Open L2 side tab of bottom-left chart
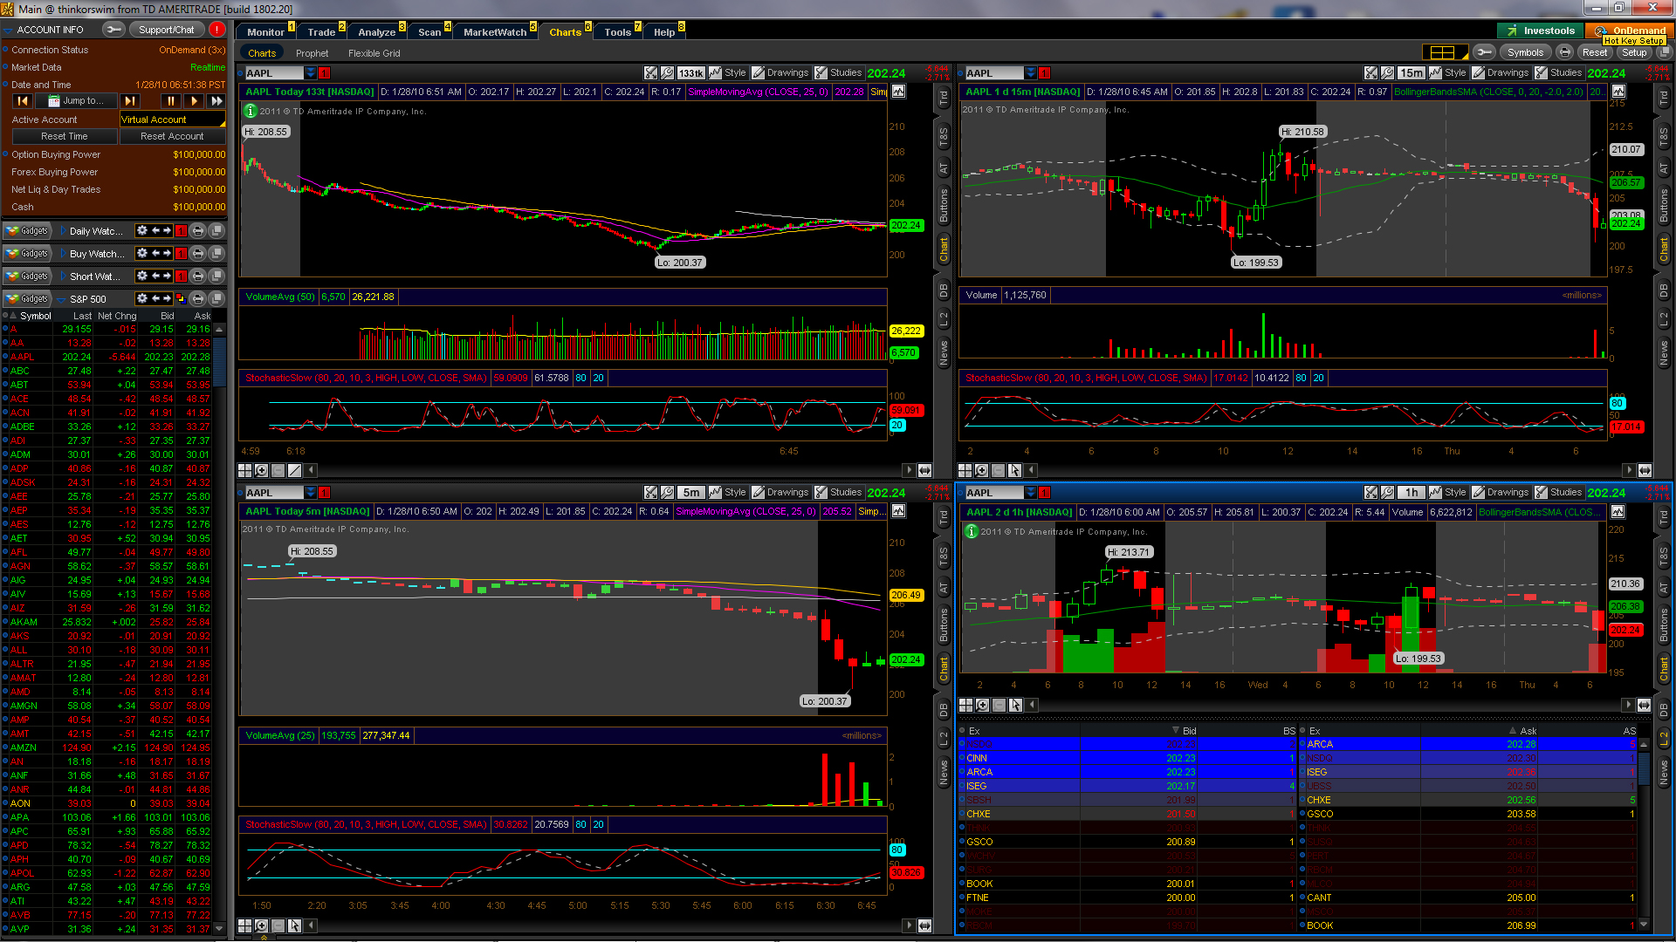 [944, 740]
